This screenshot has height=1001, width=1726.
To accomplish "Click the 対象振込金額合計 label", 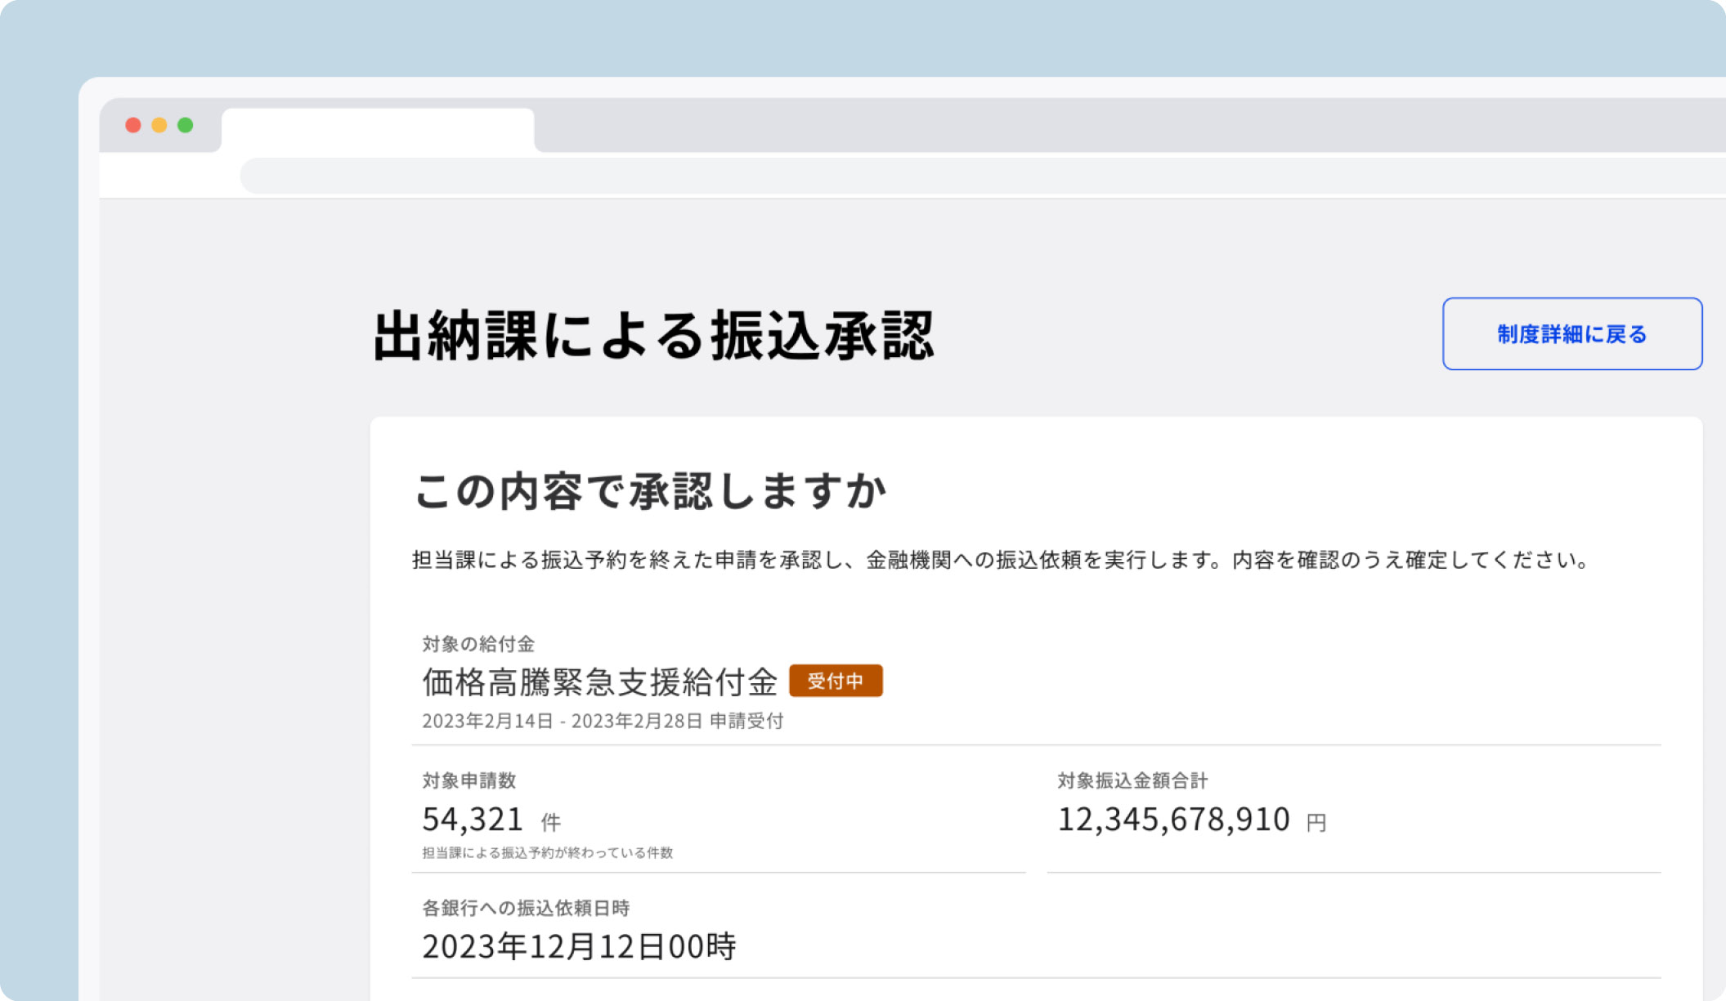I will click(1132, 780).
